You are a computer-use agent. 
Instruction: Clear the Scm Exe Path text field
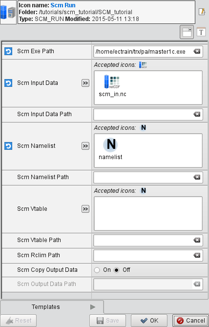click(197, 51)
